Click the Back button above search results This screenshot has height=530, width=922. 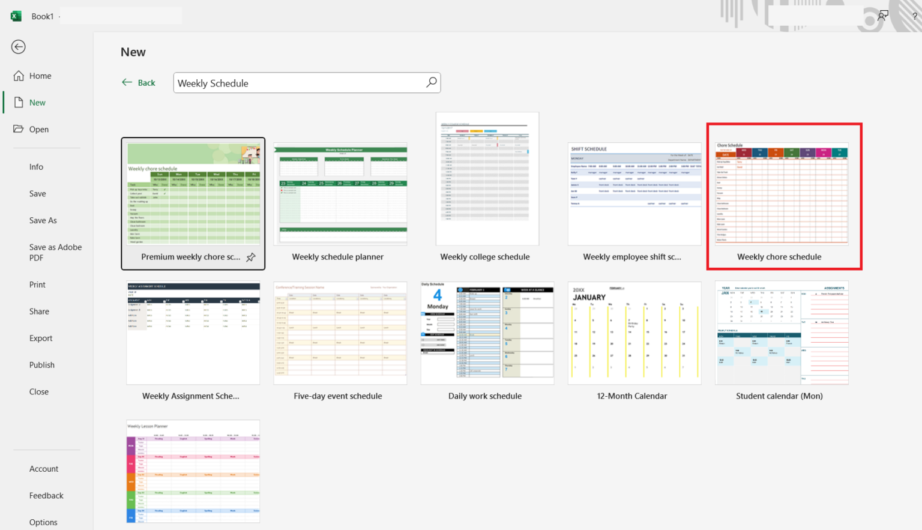pos(139,82)
